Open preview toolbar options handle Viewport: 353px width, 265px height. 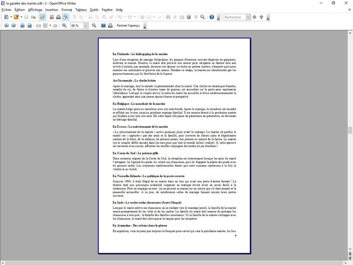click(145, 26)
